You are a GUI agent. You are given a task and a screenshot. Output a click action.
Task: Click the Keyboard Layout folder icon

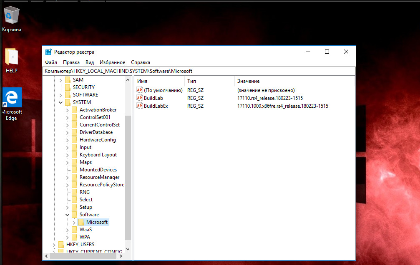[x=75, y=155]
